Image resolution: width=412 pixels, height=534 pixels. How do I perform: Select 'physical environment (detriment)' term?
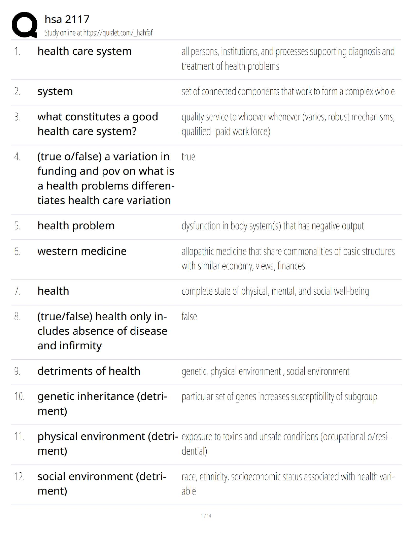point(108,443)
